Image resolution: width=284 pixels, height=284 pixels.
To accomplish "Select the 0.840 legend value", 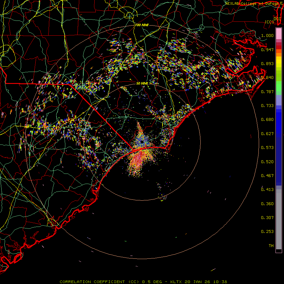I will point(267,78).
